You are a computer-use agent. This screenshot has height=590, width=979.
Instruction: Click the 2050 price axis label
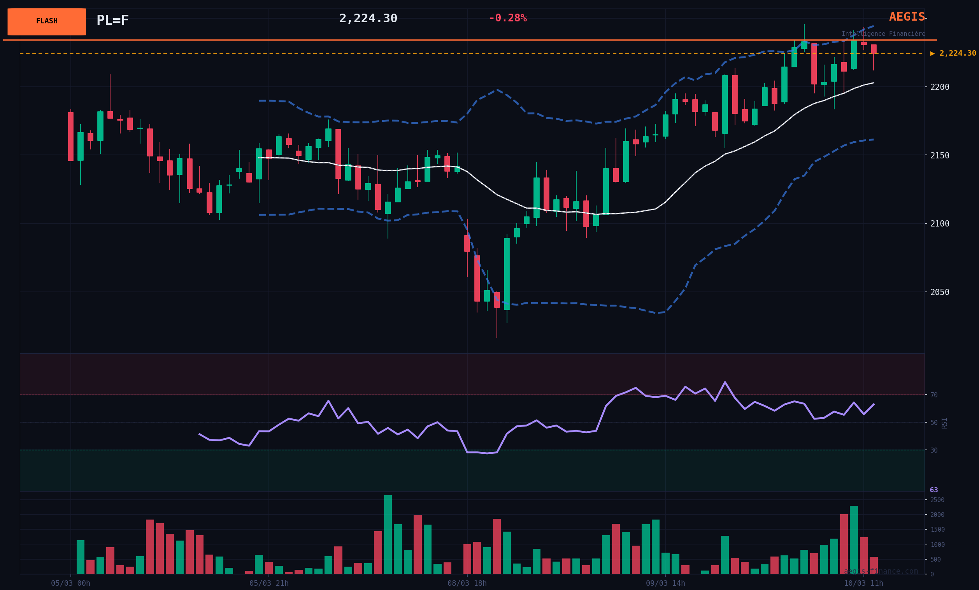(939, 292)
